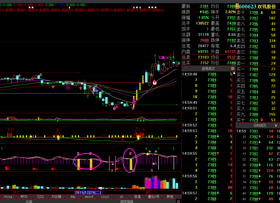Open the 研究报告 research reports section
Image resolution: width=280 pixels, height=203 pixels.
pyautogui.click(x=127, y=201)
